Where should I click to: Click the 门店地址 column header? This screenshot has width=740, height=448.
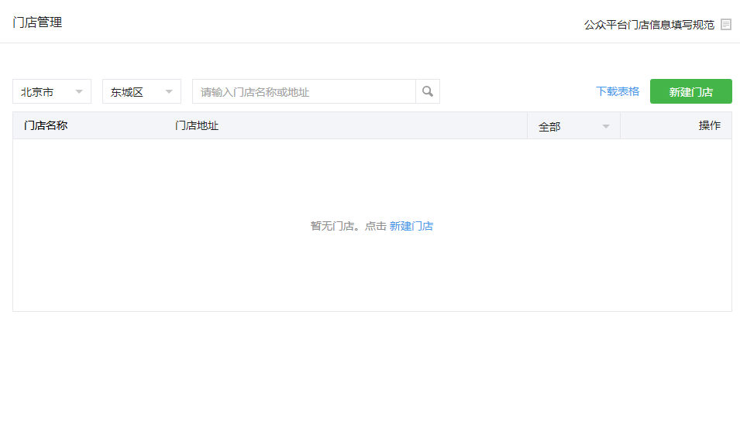click(197, 126)
